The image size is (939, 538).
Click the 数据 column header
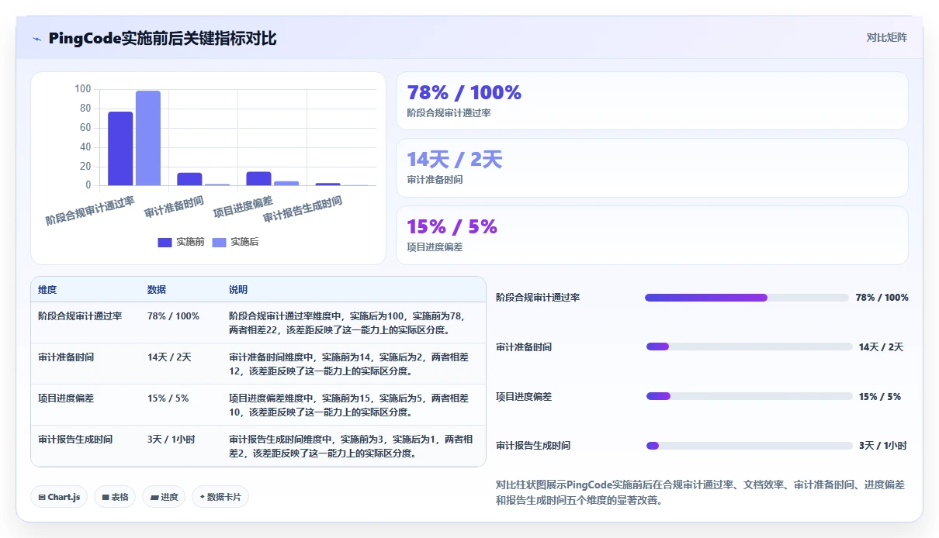[x=157, y=290]
